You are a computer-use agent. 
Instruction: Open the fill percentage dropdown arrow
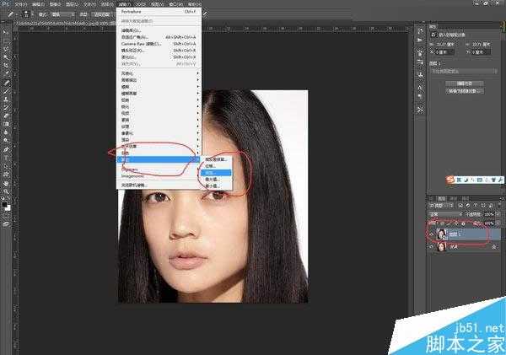click(x=498, y=223)
